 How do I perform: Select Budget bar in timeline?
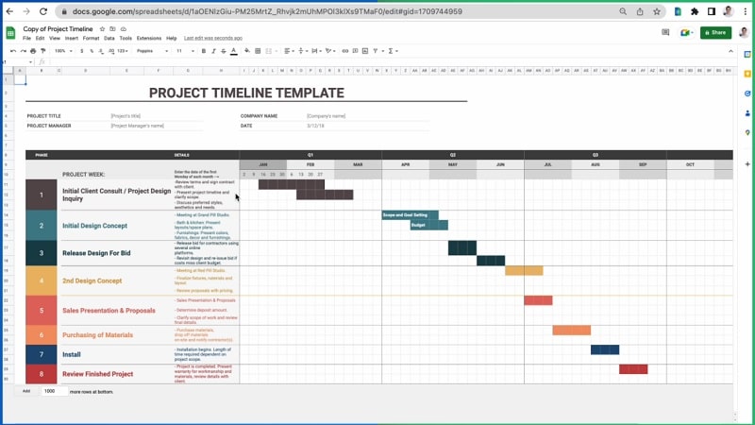click(x=429, y=225)
